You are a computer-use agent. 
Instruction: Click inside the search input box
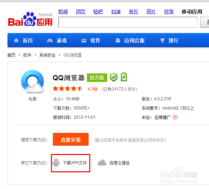pos(128,22)
